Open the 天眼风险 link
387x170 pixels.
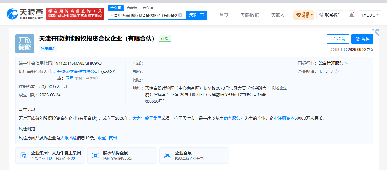click(68, 138)
